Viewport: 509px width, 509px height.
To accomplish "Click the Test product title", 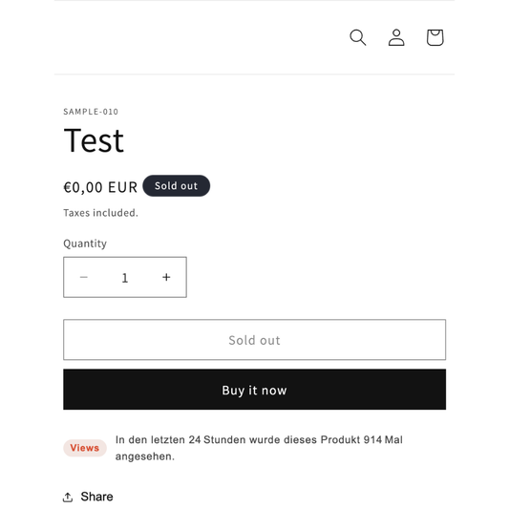I will point(94,140).
